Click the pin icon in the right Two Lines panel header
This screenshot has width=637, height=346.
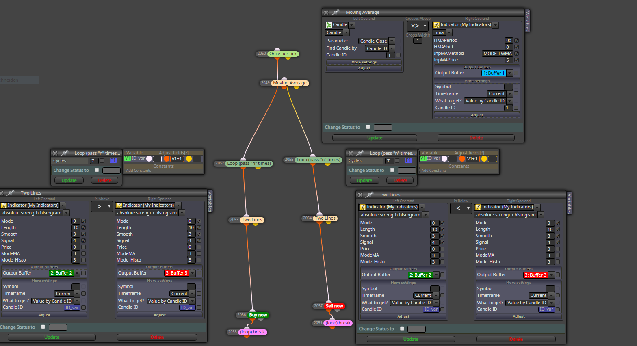(369, 195)
